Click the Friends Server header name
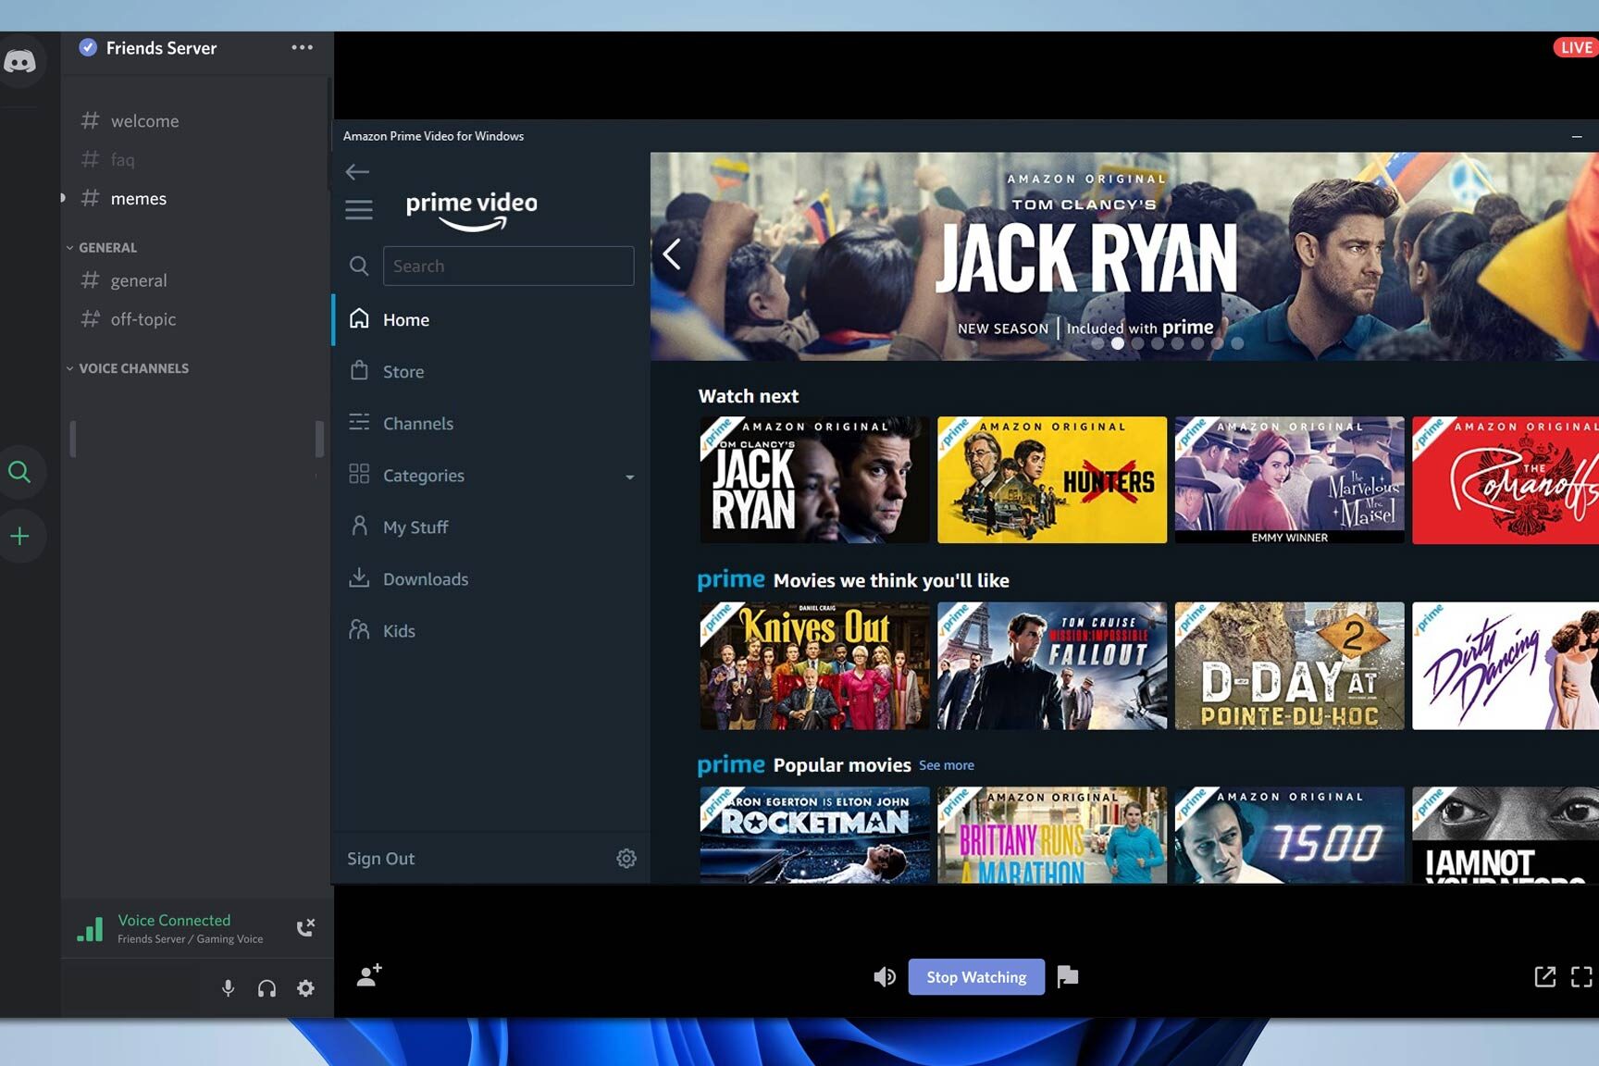The width and height of the screenshot is (1599, 1066). tap(161, 48)
